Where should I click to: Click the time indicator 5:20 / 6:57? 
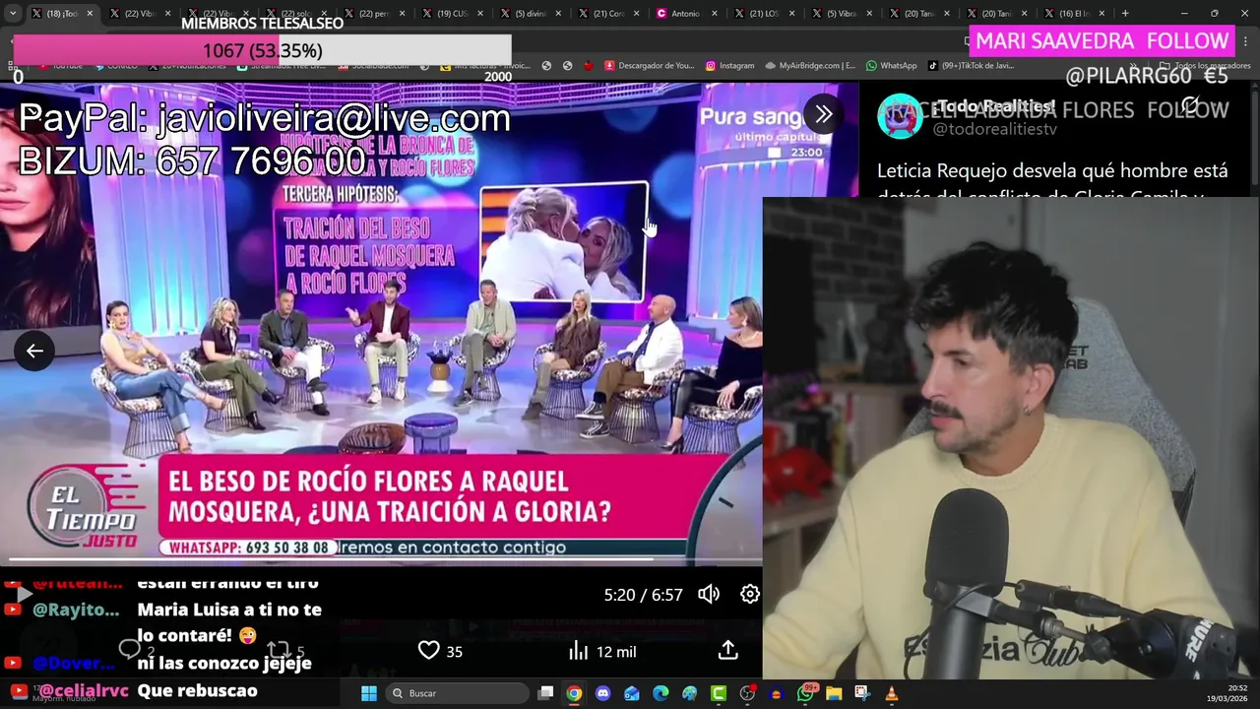643,595
